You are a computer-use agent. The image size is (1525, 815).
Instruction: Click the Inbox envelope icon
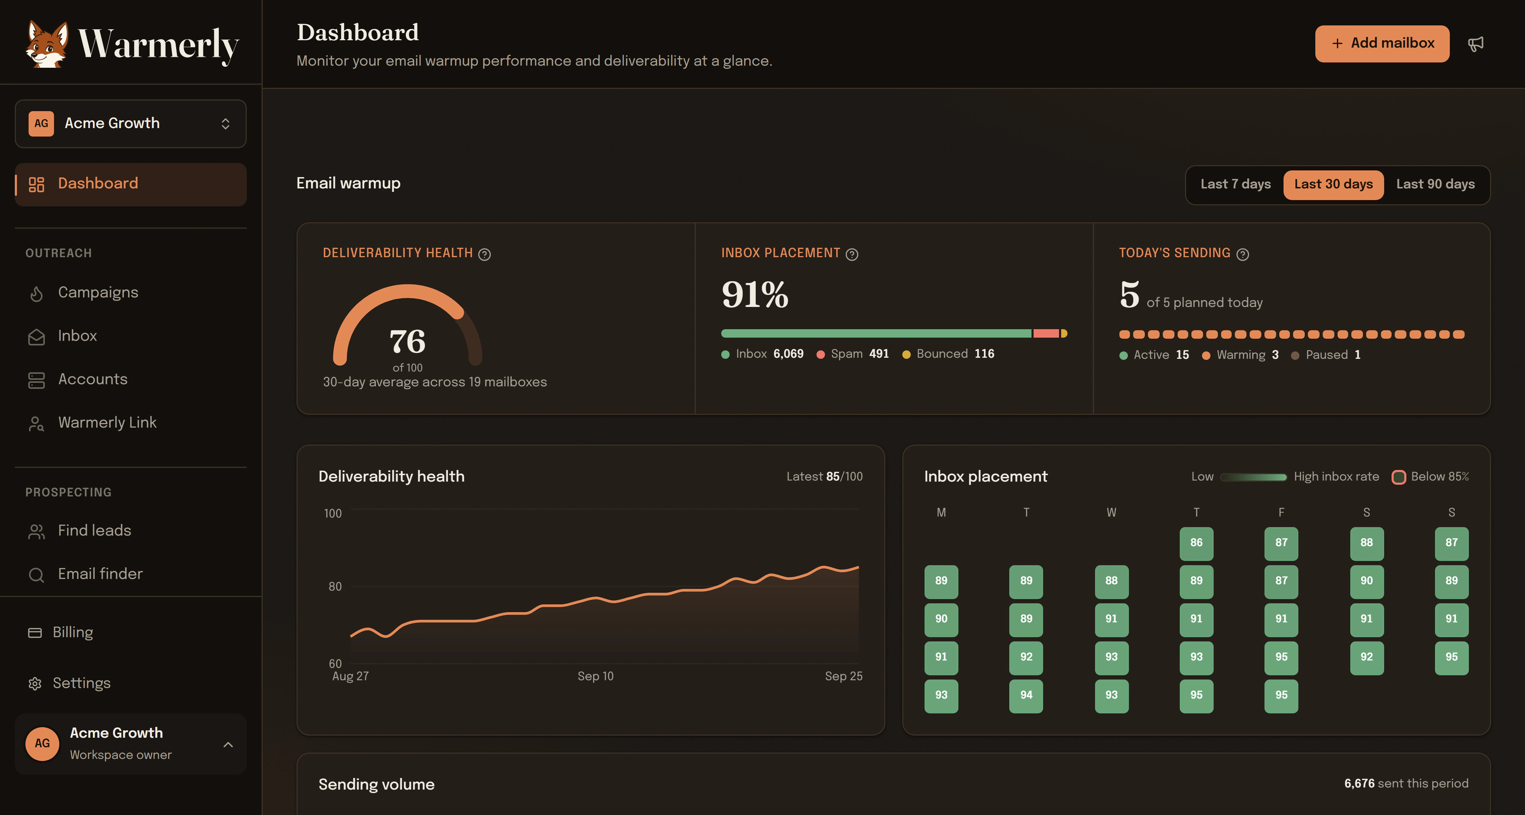37,337
